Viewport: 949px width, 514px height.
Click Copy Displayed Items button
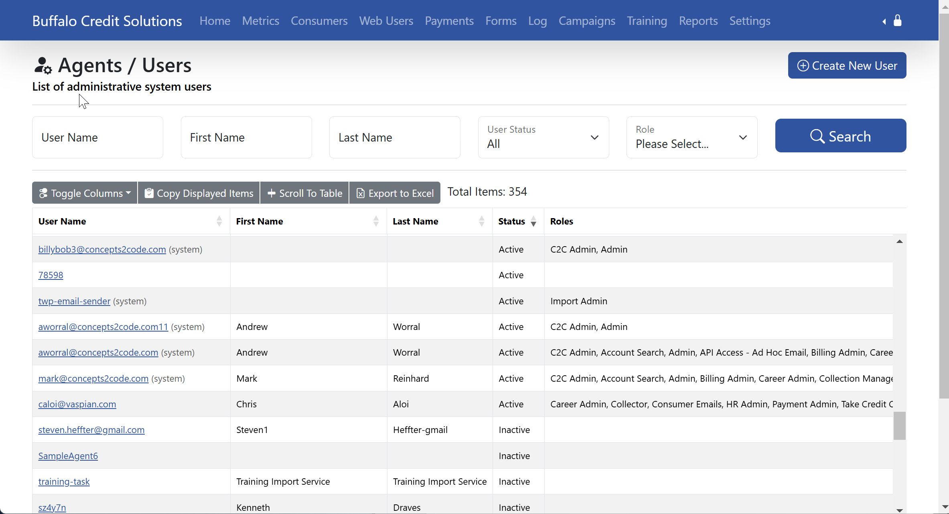coord(199,193)
